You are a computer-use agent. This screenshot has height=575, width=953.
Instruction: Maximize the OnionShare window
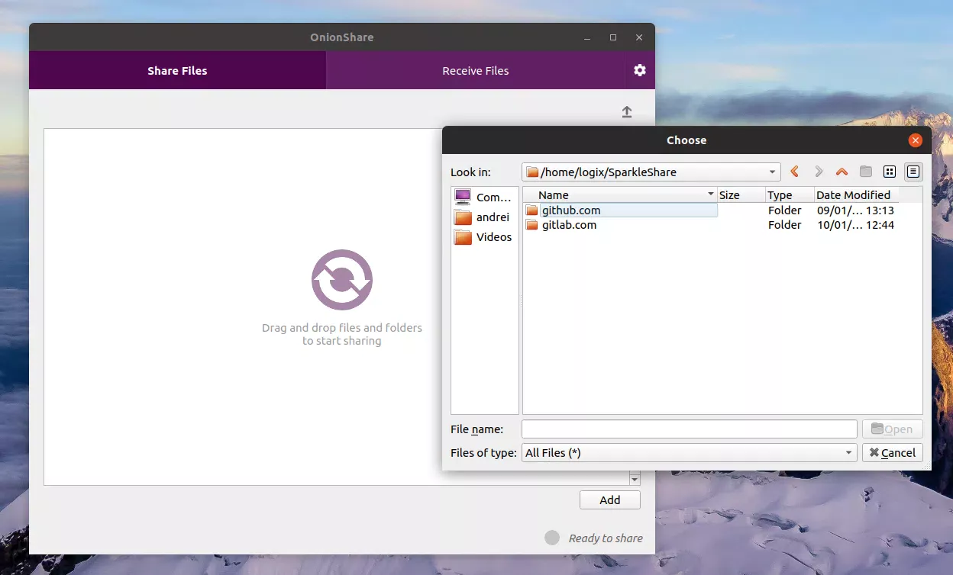click(x=613, y=37)
